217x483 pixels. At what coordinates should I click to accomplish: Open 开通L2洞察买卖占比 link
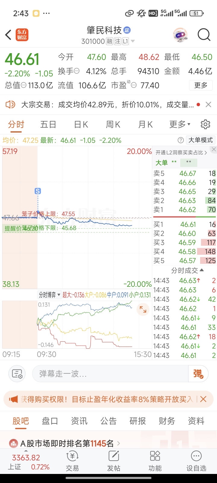click(181, 153)
